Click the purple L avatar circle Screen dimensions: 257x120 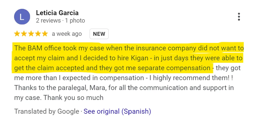coord(22,17)
